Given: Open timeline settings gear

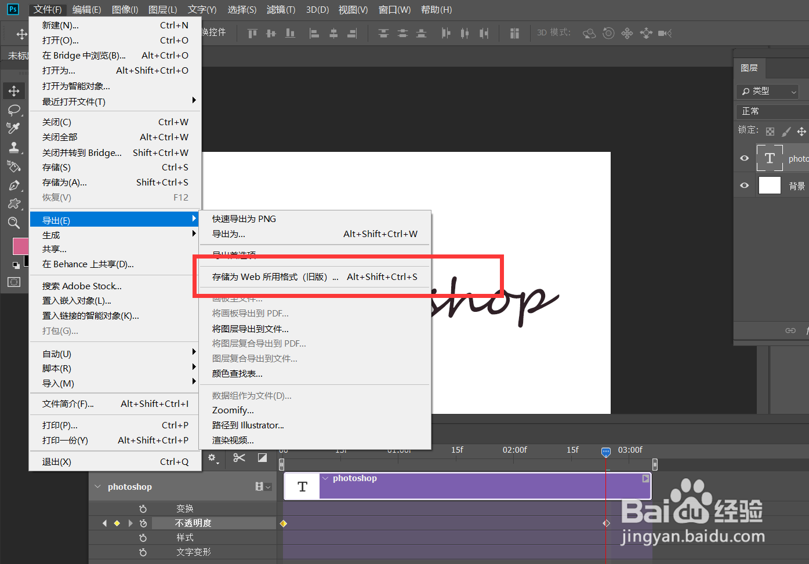Looking at the screenshot, I should (213, 458).
